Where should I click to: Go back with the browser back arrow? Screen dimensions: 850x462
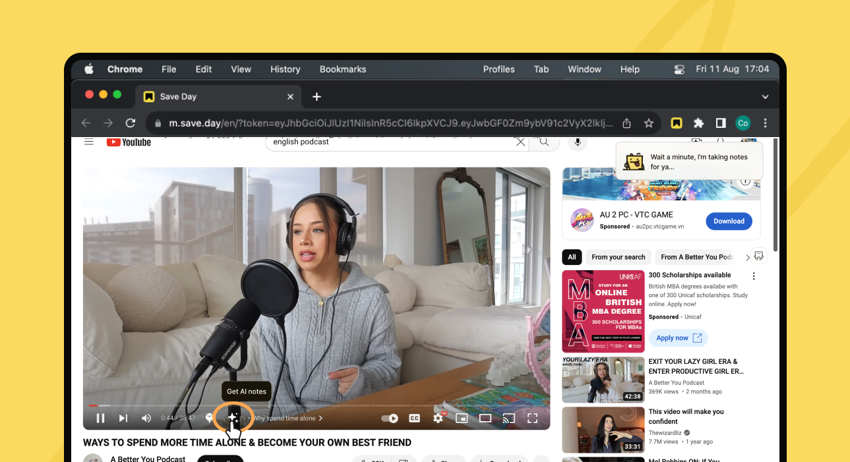[x=86, y=123]
